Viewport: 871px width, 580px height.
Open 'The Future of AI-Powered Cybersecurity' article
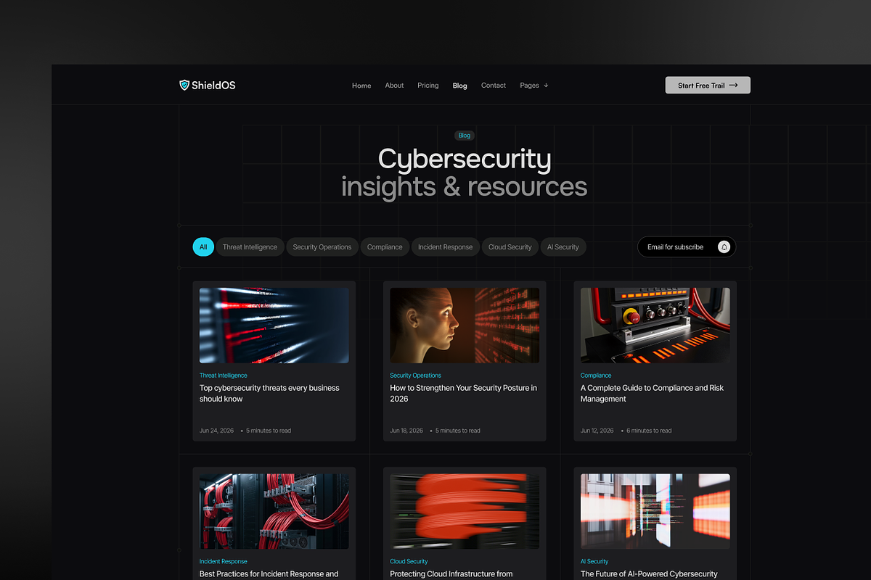coord(649,573)
